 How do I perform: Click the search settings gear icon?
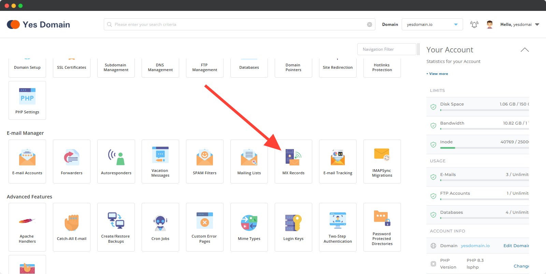click(x=370, y=25)
